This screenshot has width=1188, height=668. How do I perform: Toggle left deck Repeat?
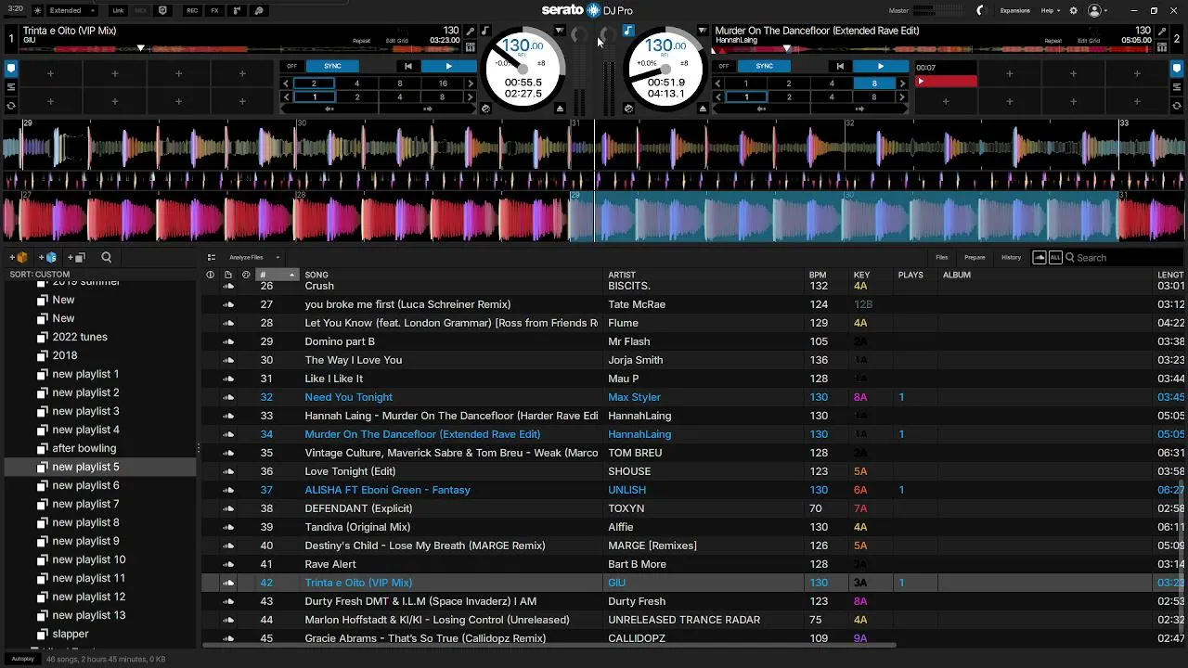coord(361,41)
